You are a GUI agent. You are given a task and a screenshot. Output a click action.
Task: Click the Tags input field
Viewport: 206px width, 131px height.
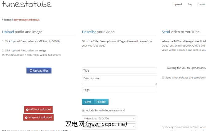119,90
